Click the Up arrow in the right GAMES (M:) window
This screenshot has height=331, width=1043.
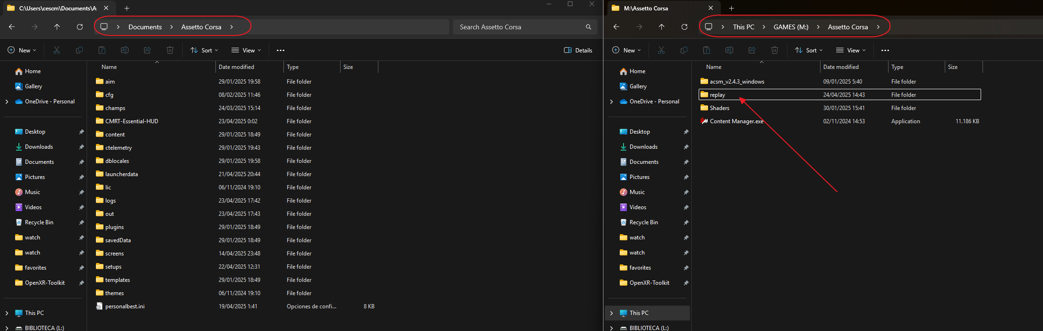661,27
